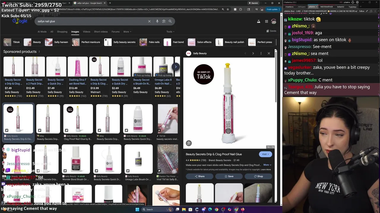Screen dimensions: 380x213
Task: Switch to the All results tab
Action: pos(52,32)
